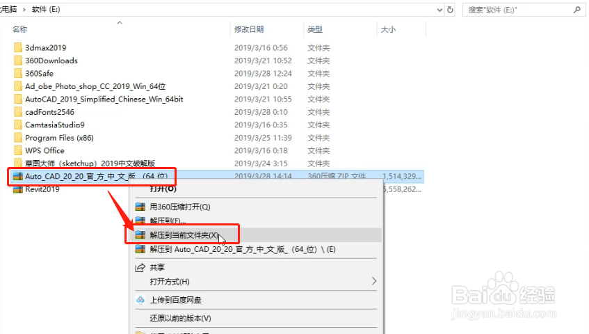Select the 草图大师 (sketchup) 2019中文破解版 folder name
This screenshot has height=334, width=589.
point(90,164)
